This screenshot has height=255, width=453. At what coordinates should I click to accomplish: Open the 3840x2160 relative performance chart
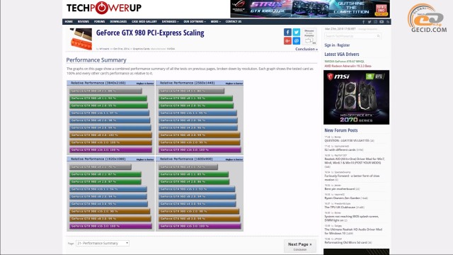click(x=110, y=117)
